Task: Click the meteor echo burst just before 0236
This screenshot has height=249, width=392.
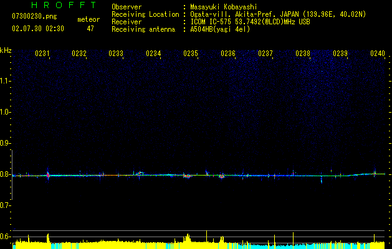Action: pyautogui.click(x=222, y=176)
